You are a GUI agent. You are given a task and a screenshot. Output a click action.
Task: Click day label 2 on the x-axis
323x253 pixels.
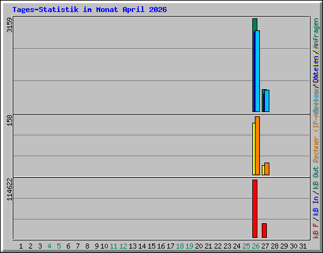point(30,246)
